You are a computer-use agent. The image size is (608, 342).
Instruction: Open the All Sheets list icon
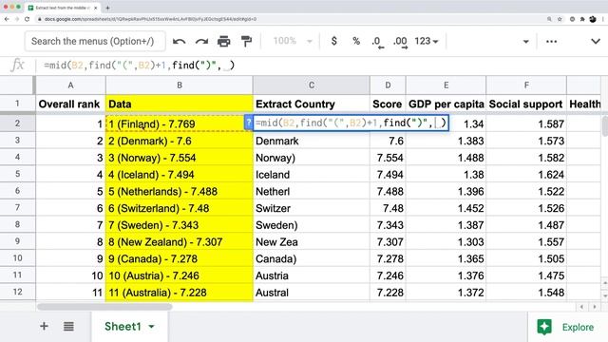[68, 326]
